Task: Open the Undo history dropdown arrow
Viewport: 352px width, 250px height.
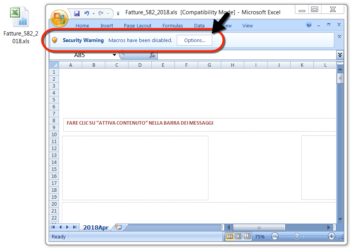Action: tap(94, 14)
